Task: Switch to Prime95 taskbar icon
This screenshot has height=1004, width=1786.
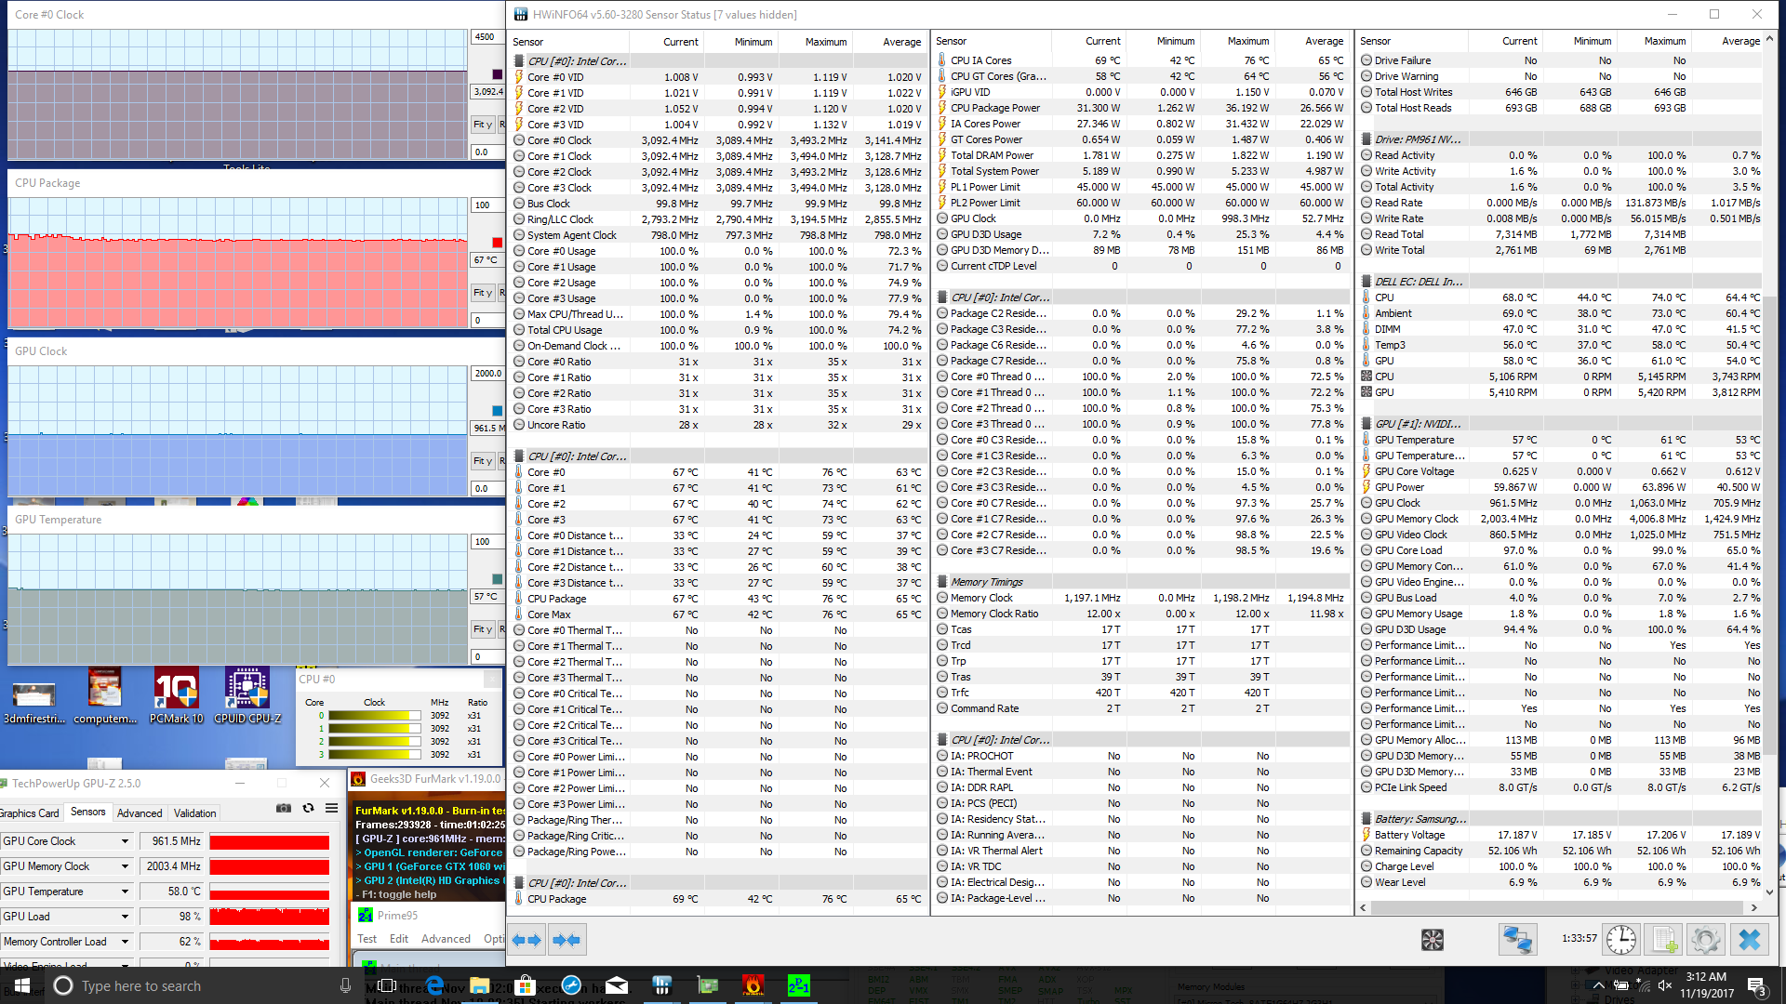Action: click(798, 985)
